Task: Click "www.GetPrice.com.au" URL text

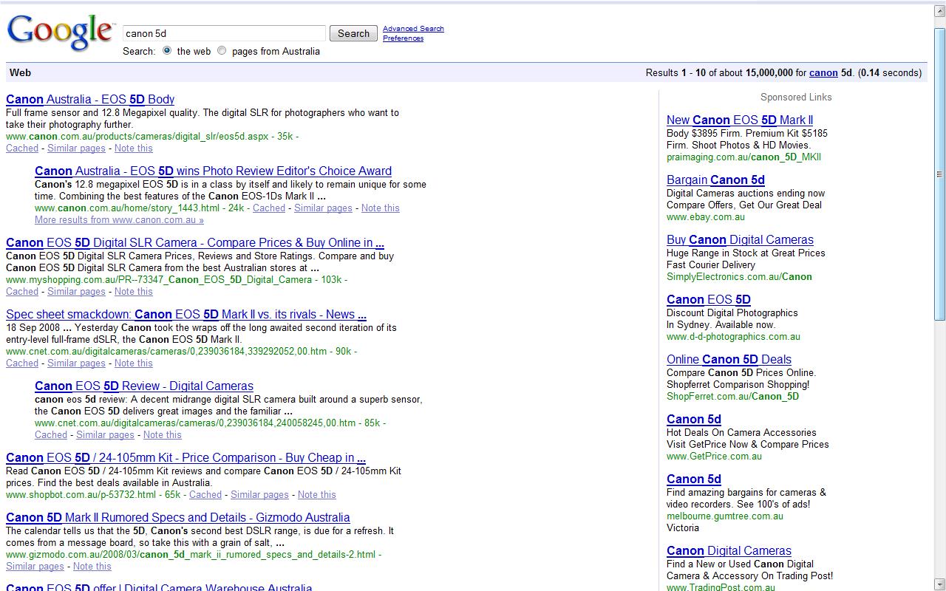Action: [x=714, y=456]
